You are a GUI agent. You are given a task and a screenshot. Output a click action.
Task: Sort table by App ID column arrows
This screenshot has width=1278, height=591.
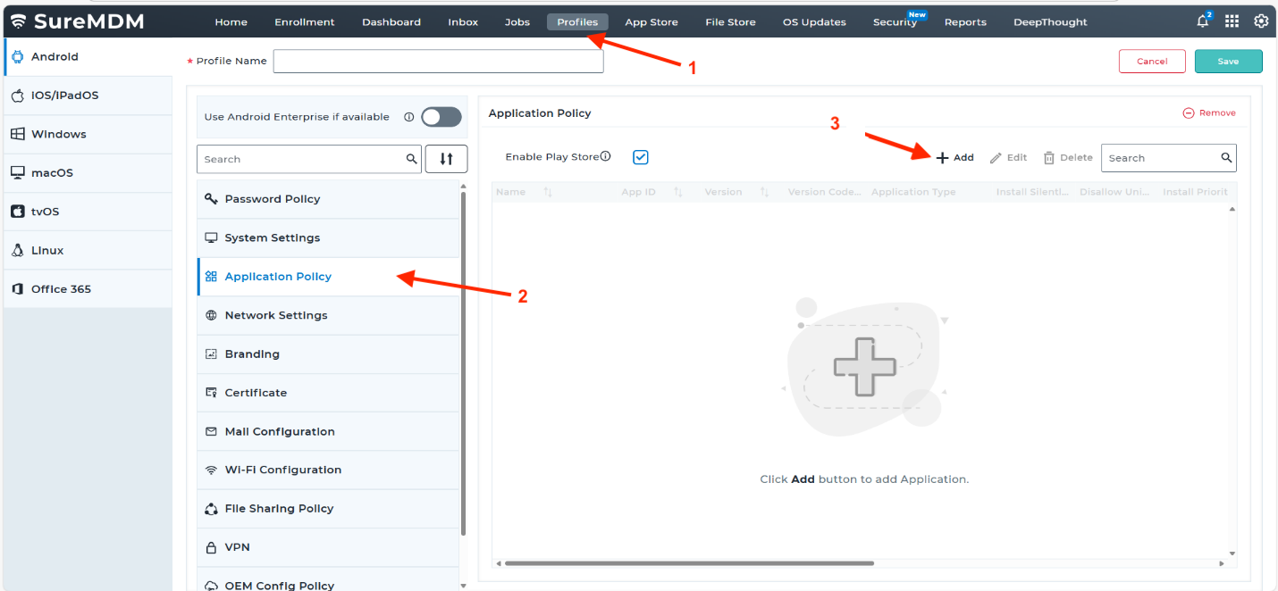[x=678, y=192]
